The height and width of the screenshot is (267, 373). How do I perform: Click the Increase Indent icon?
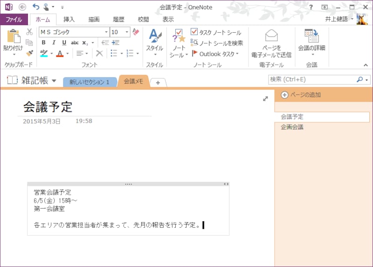coord(115,42)
